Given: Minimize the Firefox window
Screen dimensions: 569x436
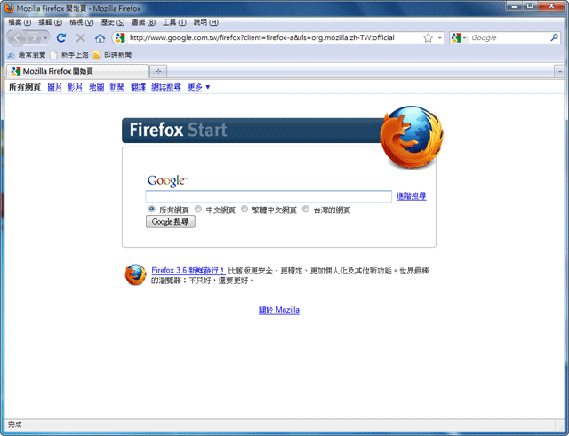Looking at the screenshot, I should pyautogui.click(x=515, y=6).
